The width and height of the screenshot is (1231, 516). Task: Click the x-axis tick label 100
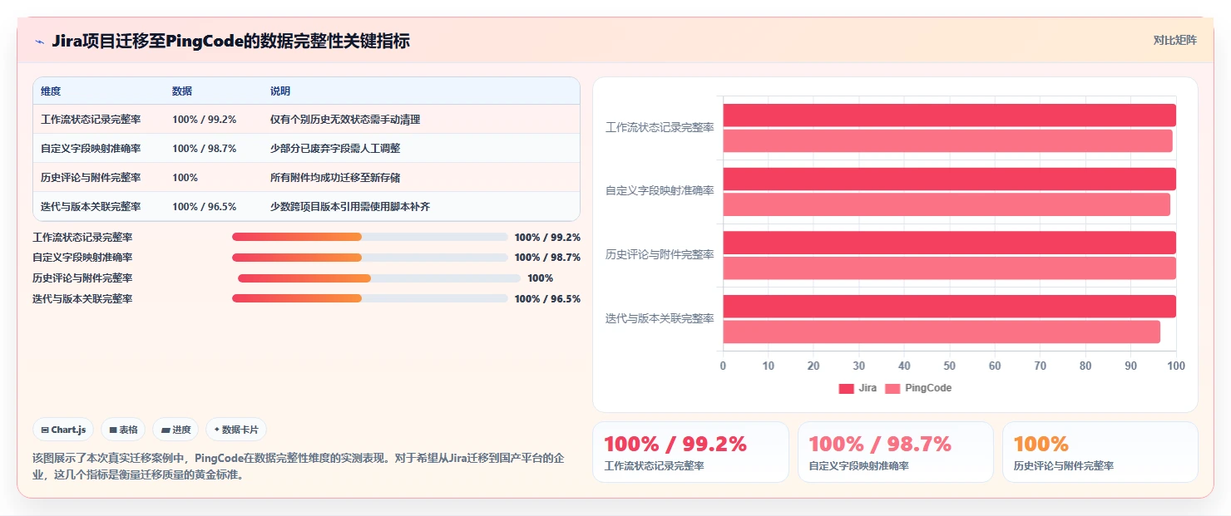[x=1175, y=366]
